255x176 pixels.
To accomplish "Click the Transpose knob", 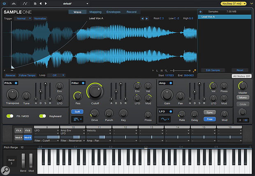I will point(12,94).
